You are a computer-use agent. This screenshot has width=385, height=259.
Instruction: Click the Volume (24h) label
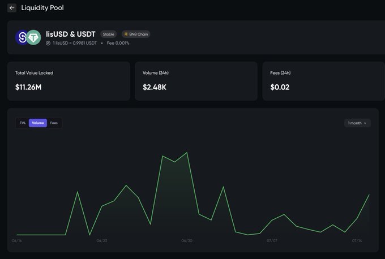[x=156, y=73]
